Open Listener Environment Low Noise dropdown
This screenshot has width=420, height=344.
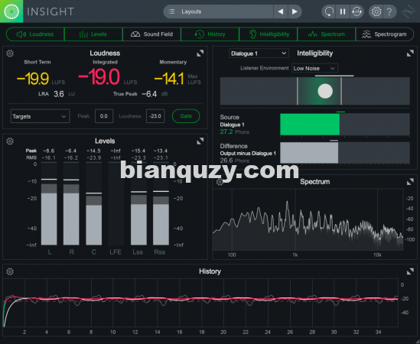tap(314, 68)
